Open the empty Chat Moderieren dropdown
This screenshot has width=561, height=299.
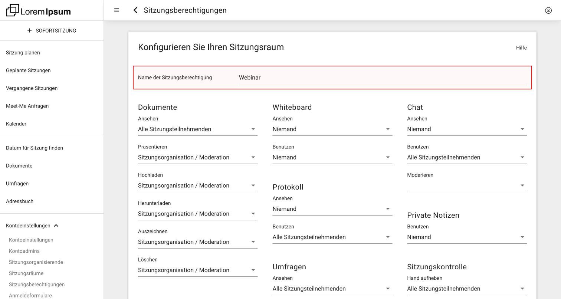[467, 185]
